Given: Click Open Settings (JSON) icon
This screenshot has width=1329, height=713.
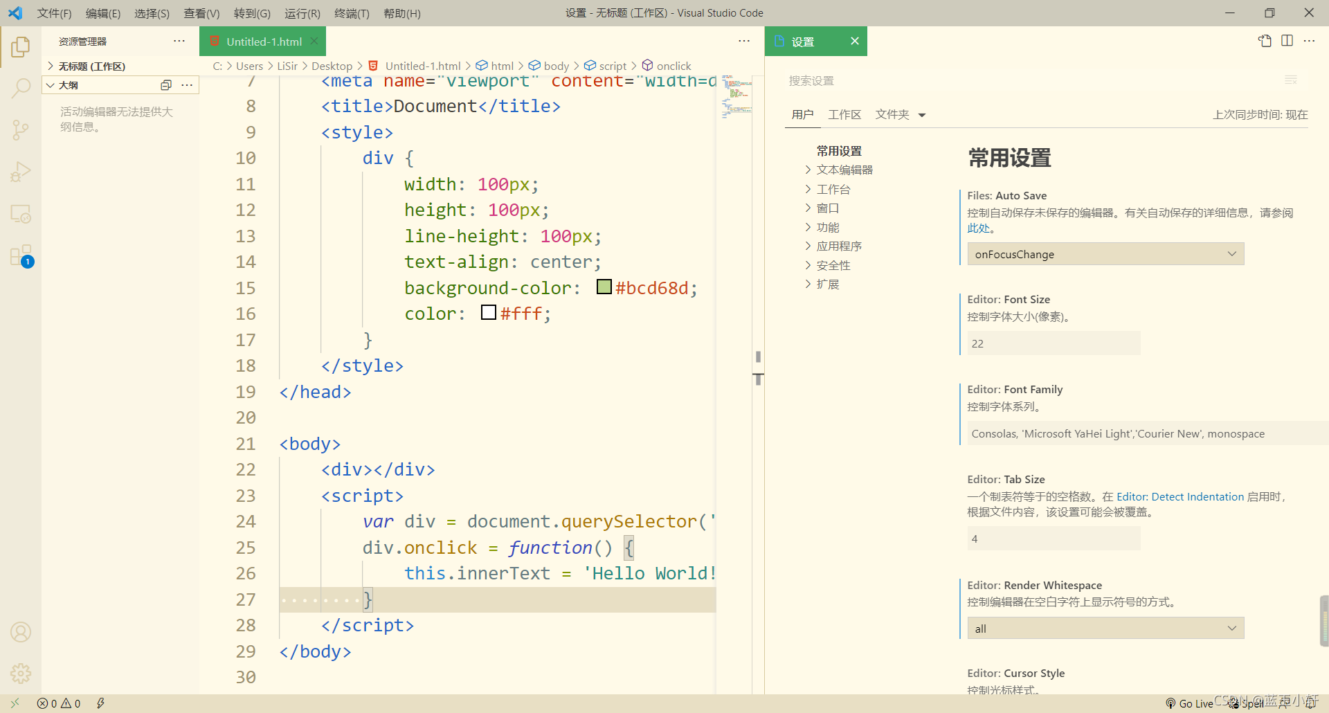Looking at the screenshot, I should [x=1265, y=41].
